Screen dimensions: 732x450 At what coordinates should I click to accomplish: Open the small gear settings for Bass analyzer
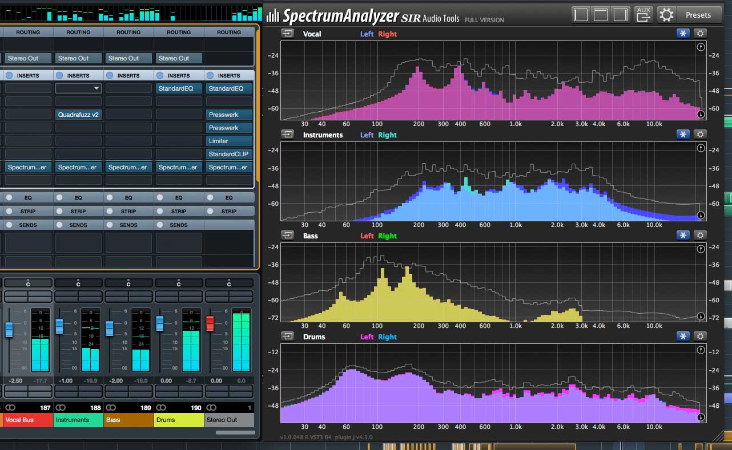tap(700, 236)
